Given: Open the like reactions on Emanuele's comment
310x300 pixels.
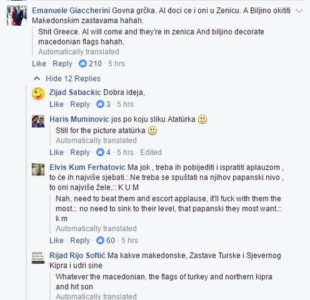Looking at the screenshot, I should [x=90, y=63].
